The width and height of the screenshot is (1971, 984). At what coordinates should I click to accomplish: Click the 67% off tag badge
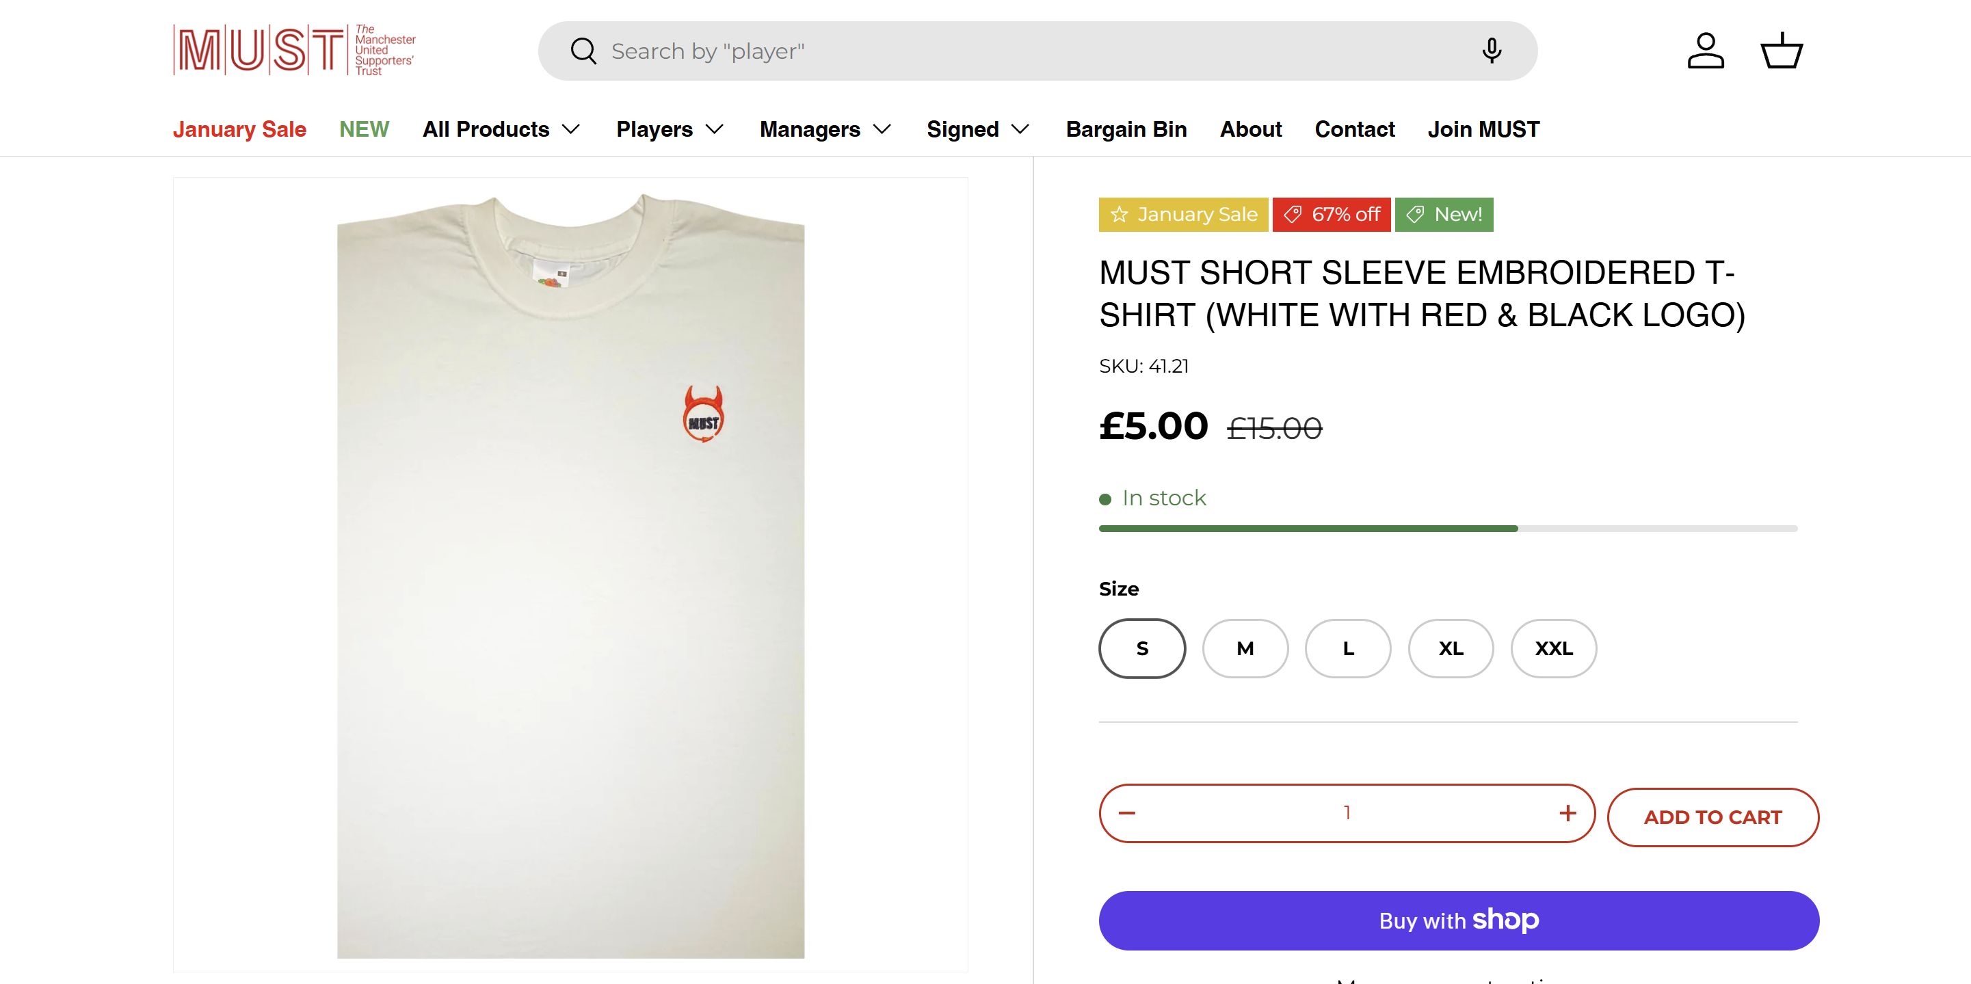1332,214
